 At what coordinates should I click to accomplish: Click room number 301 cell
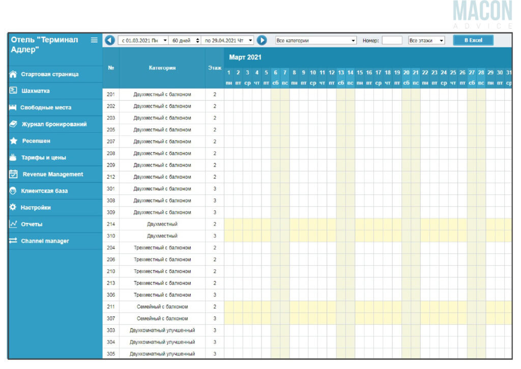pos(111,188)
